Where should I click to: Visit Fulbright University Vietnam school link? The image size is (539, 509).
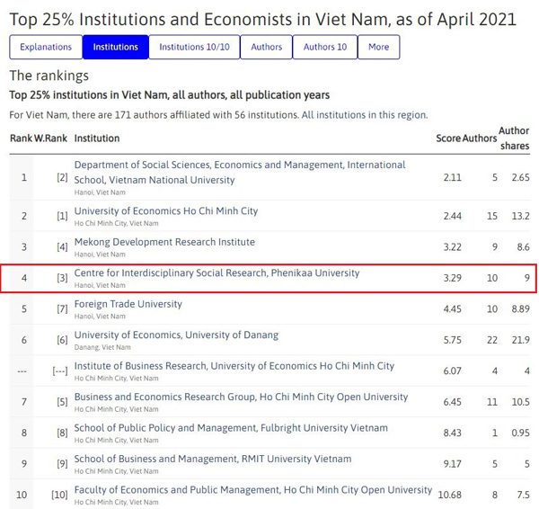pos(231,428)
